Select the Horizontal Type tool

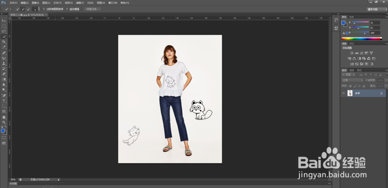4,101
